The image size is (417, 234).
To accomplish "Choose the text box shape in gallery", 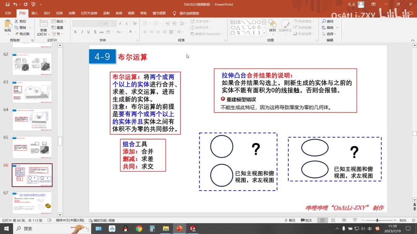I will point(233,22).
